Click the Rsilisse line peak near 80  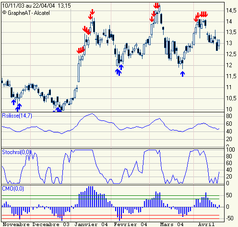pos(92,114)
